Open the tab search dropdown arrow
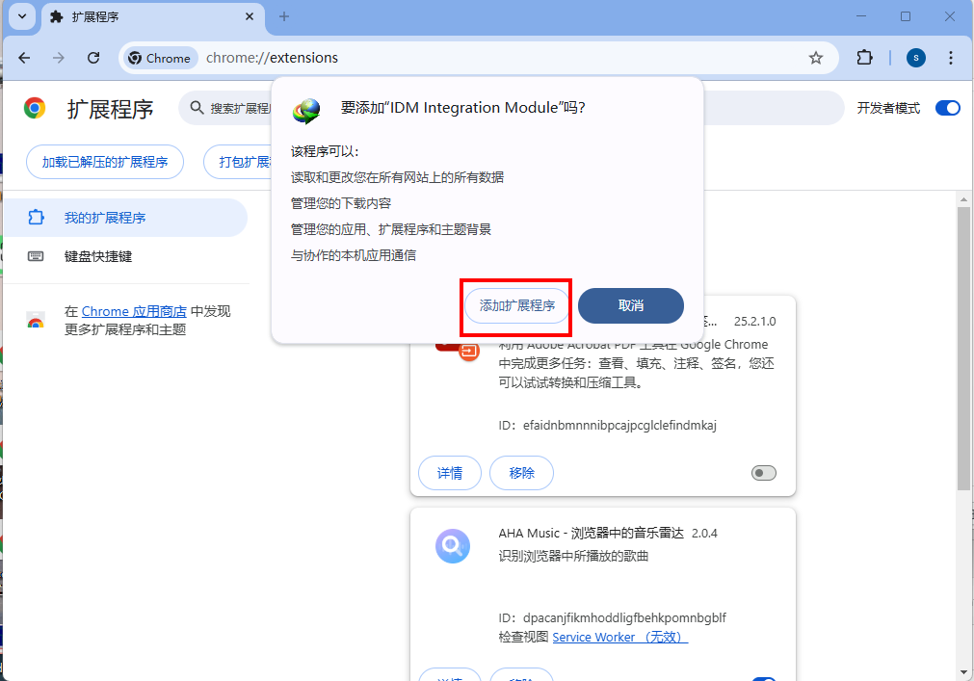The image size is (974, 681). pos(22,16)
